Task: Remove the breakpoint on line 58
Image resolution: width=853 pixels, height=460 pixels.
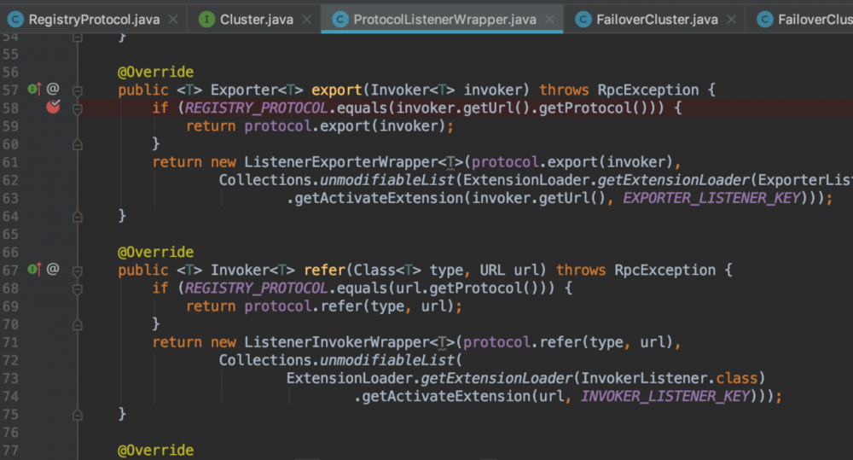Action: coord(53,107)
